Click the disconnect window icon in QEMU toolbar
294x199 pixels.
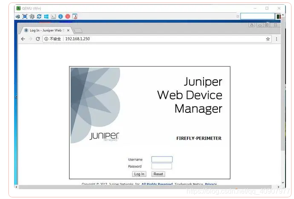pyautogui.click(x=75, y=17)
